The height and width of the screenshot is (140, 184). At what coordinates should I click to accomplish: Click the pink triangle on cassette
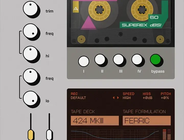click(x=88, y=23)
